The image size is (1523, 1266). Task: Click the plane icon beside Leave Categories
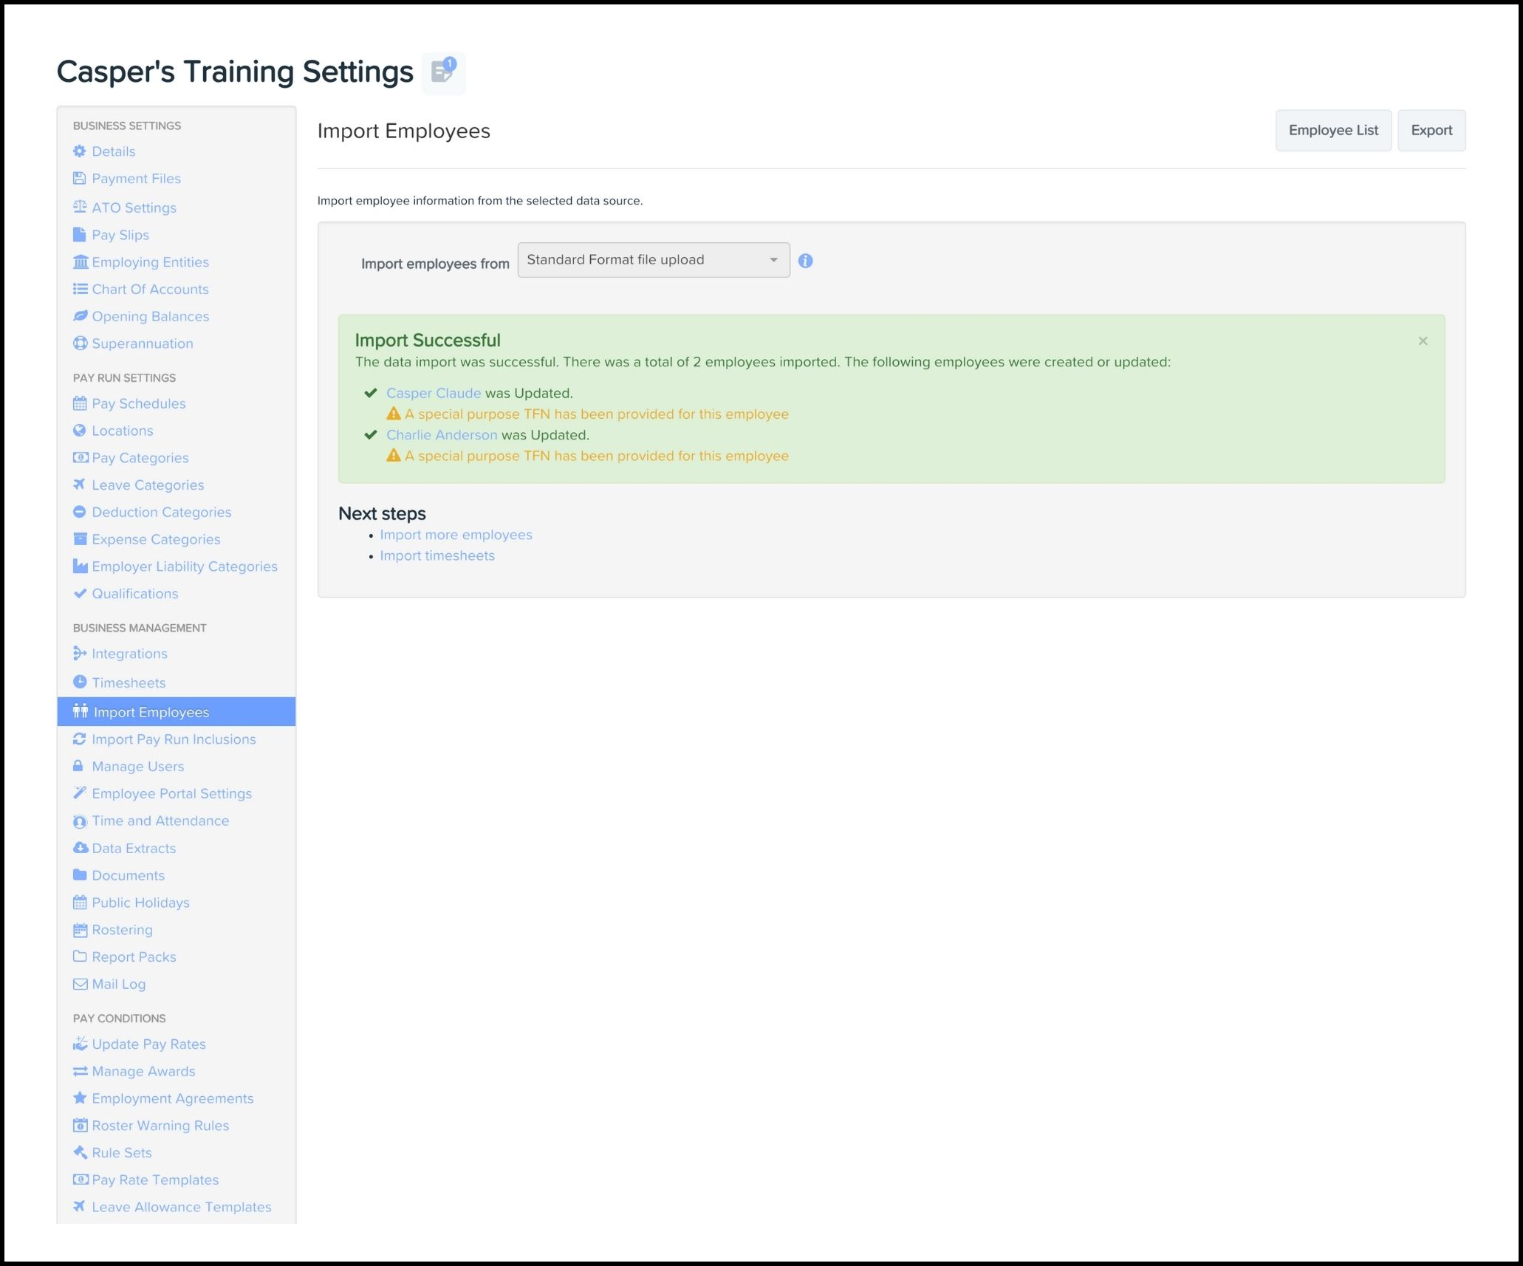pos(80,485)
